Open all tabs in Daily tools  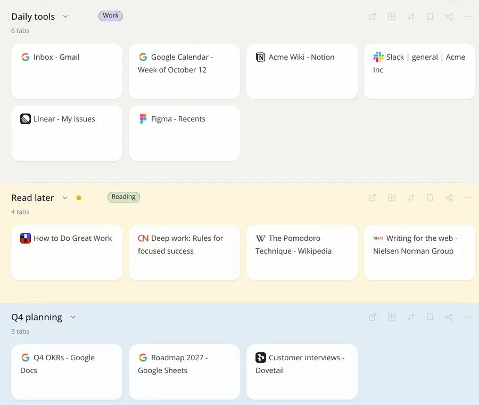373,17
